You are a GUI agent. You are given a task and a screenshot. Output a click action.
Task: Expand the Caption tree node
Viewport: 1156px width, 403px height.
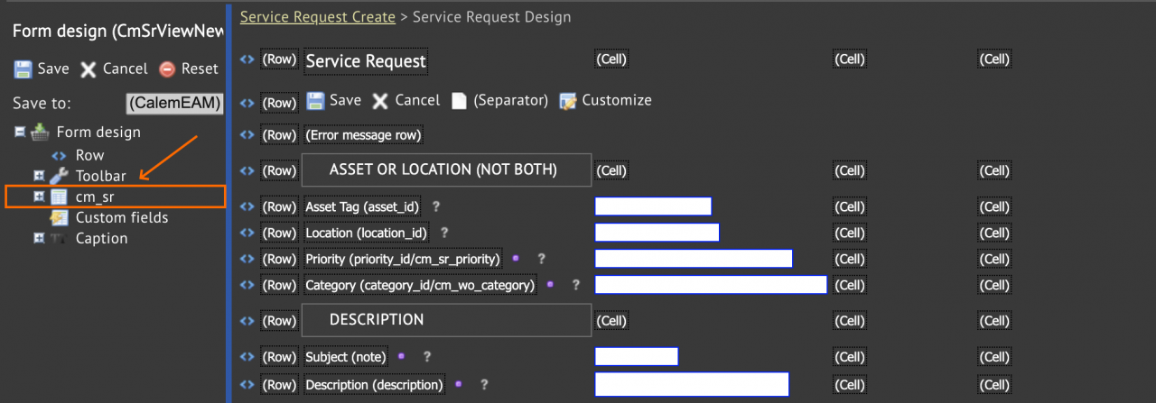39,238
